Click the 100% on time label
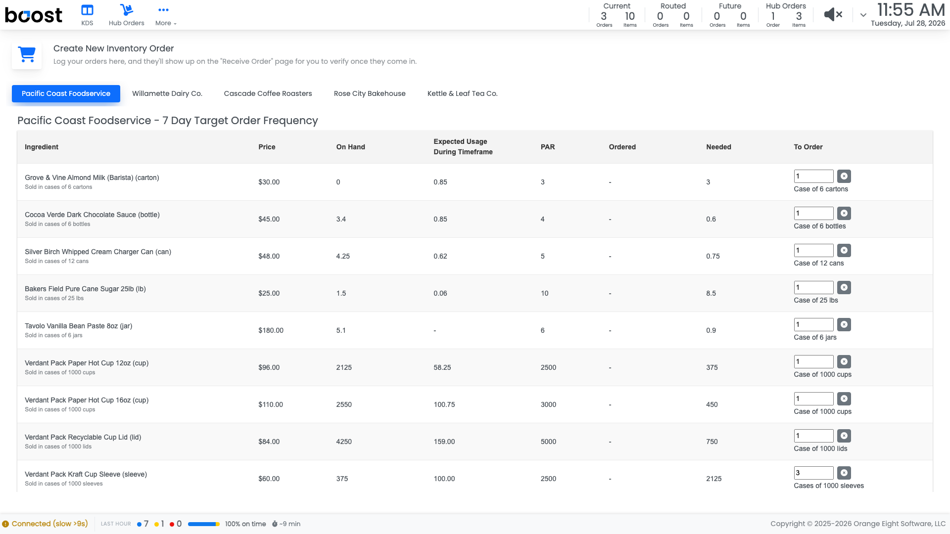 pos(245,524)
